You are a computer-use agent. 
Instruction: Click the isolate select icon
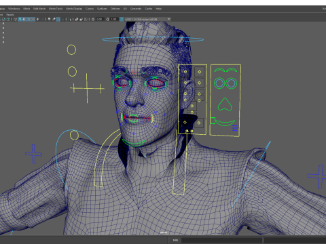pos(69,19)
